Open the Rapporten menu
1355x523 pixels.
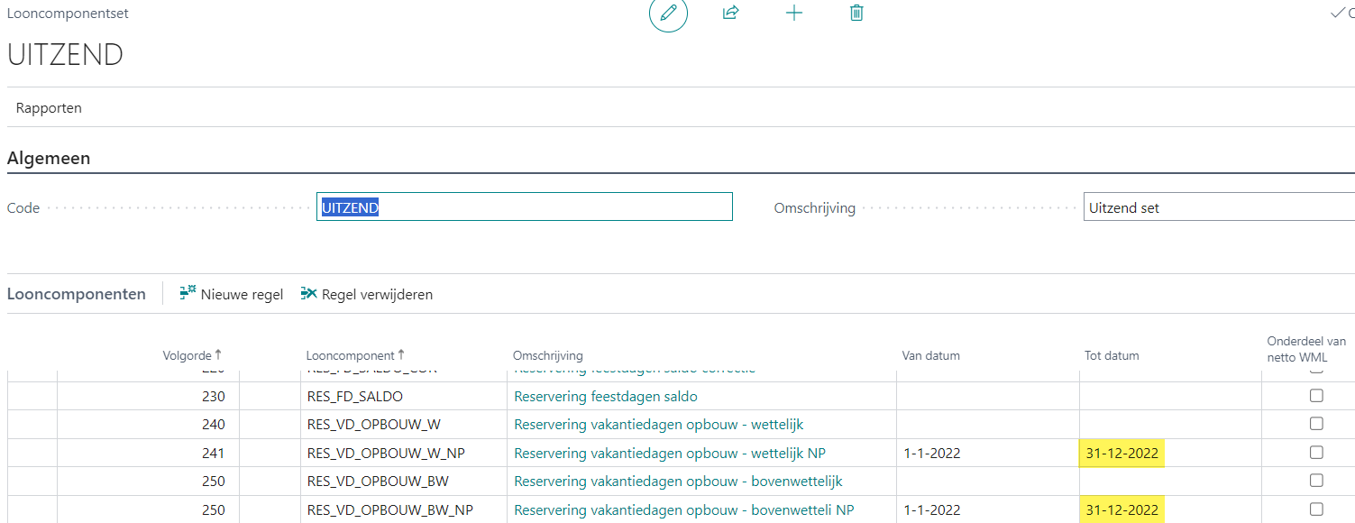click(49, 108)
